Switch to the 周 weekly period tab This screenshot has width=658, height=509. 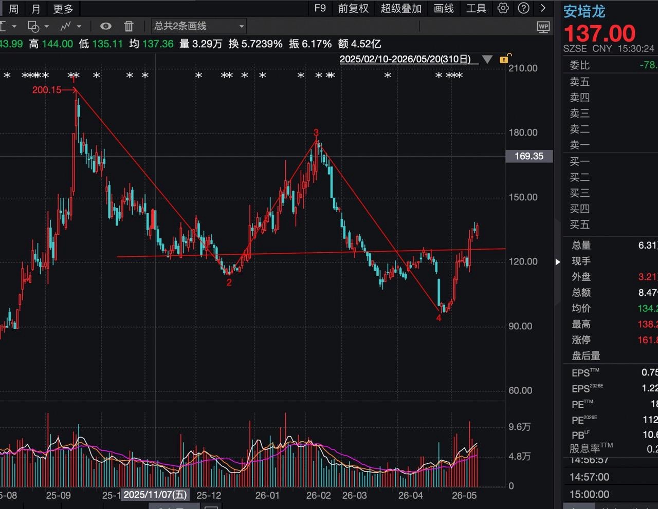(14, 9)
